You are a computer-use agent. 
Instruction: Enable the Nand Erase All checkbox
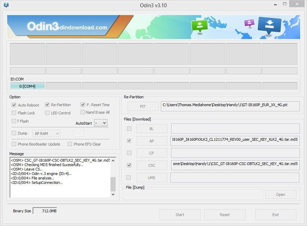(83, 112)
